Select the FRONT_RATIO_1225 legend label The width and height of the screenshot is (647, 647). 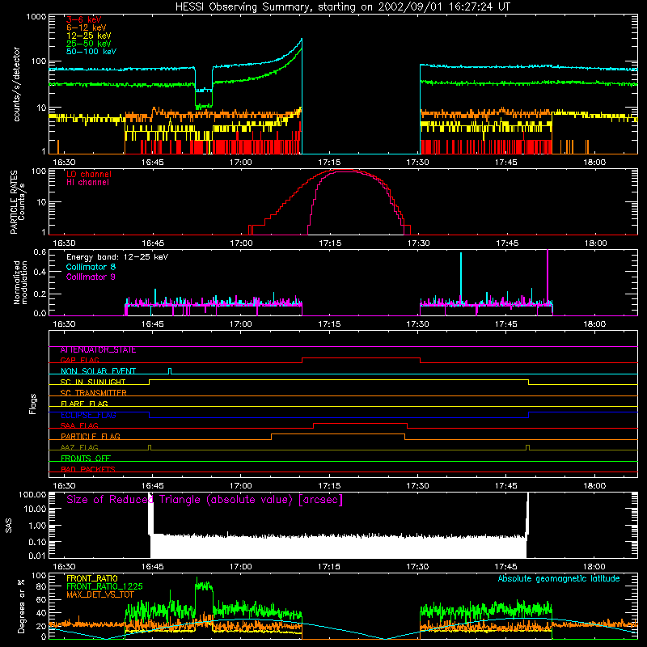pos(104,586)
